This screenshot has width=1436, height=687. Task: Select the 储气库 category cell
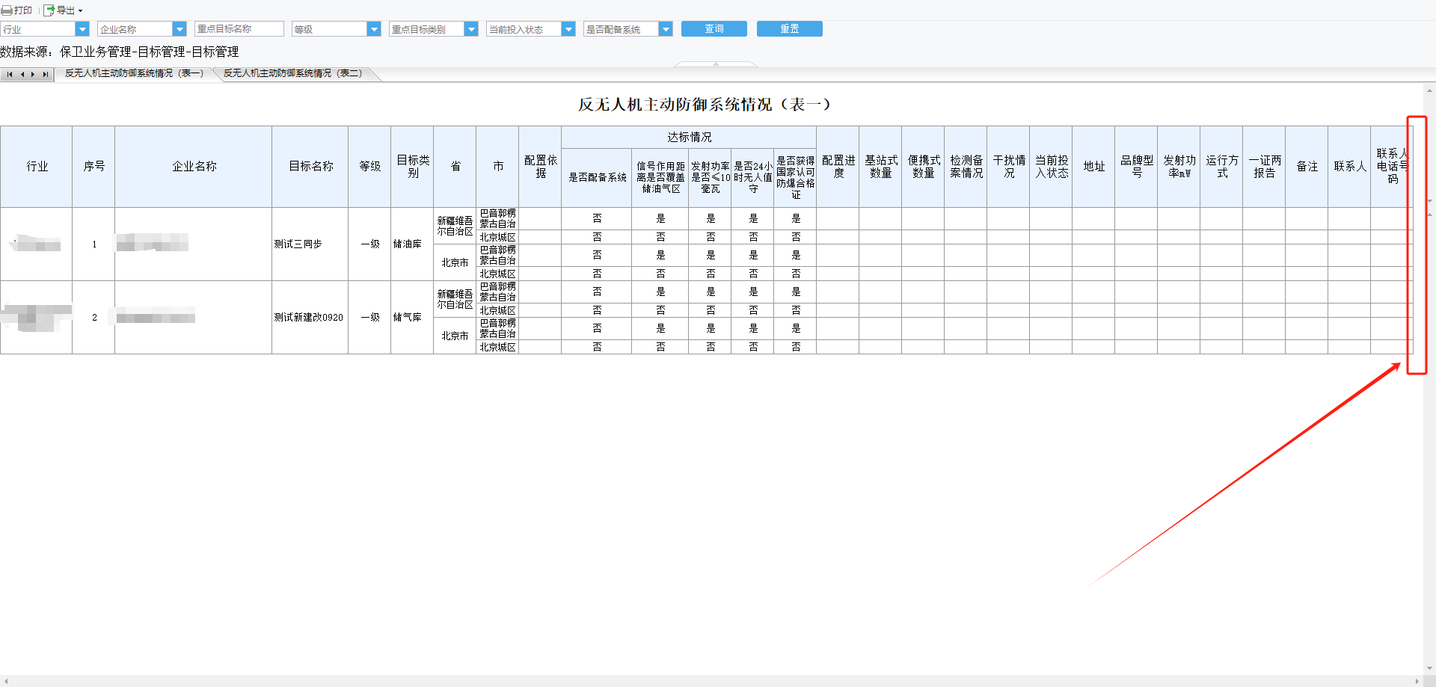click(412, 318)
